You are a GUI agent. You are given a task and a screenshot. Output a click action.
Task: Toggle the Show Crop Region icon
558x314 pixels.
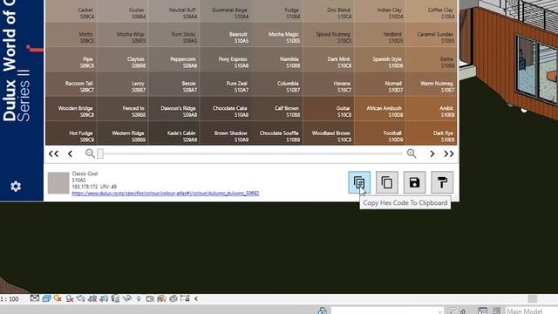(104, 298)
